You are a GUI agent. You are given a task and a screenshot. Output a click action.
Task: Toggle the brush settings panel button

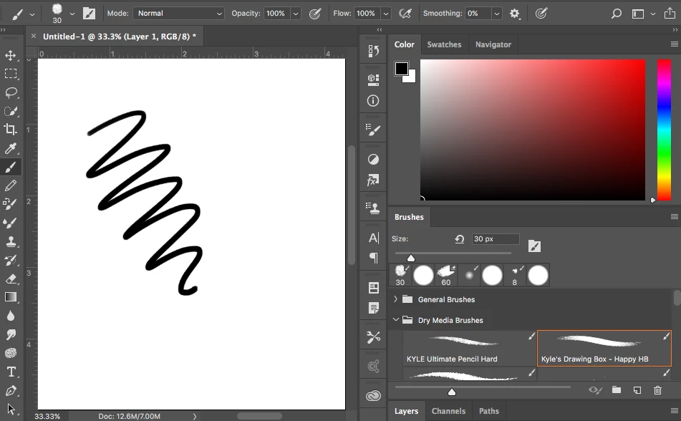pos(89,14)
